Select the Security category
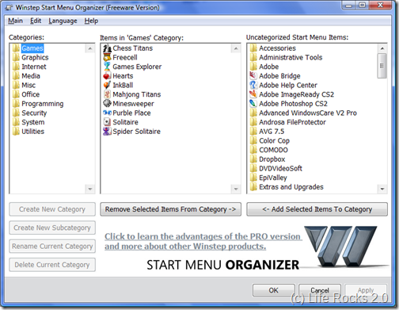This screenshot has width=399, height=310. coord(34,113)
